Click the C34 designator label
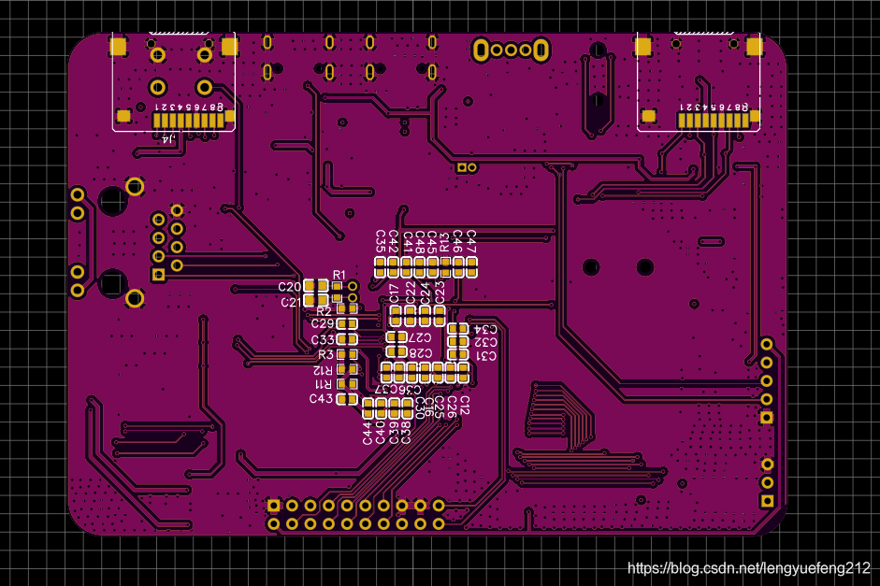The height and width of the screenshot is (586, 880). coord(486,329)
